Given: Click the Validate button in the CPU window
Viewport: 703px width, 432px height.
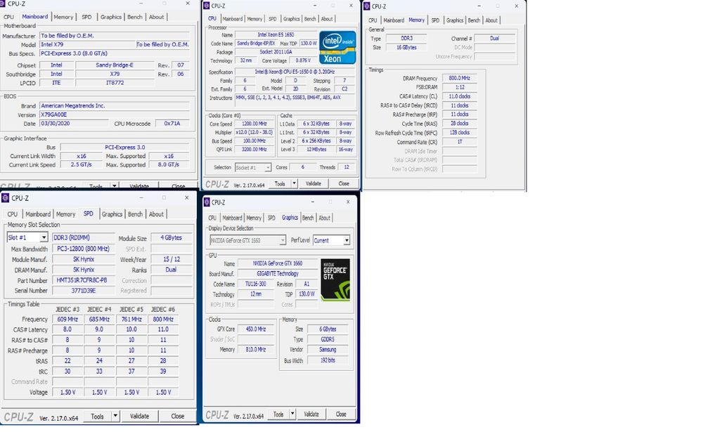Looking at the screenshot, I should pos(314,183).
